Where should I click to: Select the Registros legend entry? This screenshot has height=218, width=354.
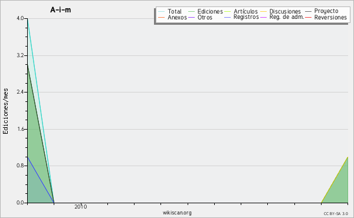pos(246,17)
